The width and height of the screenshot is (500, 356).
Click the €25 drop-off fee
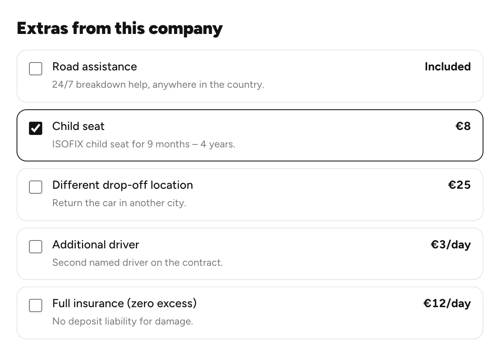pos(459,185)
